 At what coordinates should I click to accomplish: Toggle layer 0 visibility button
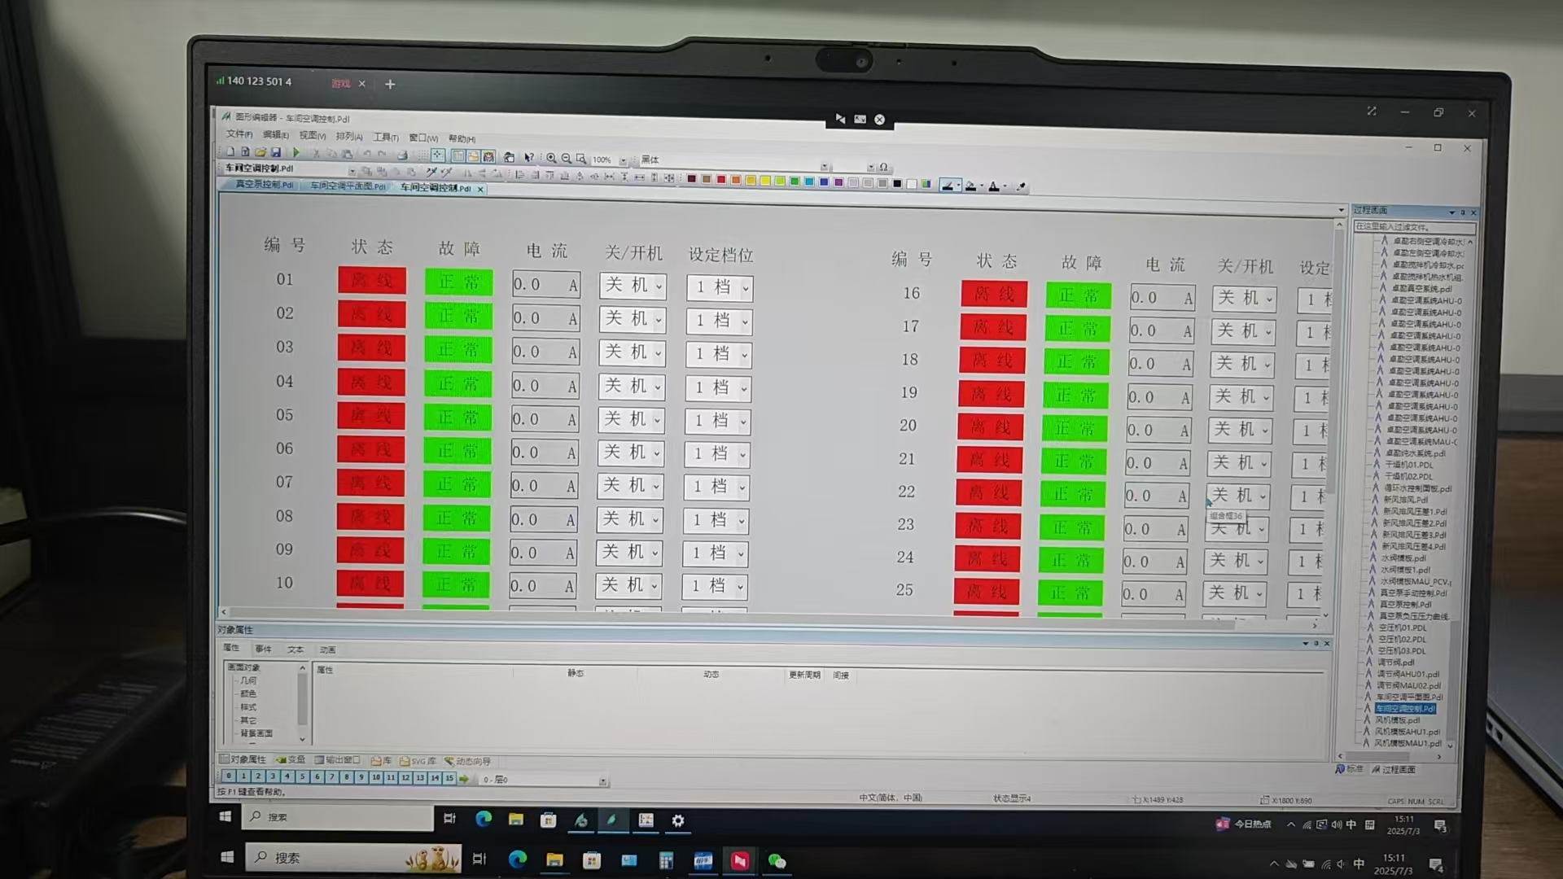tap(229, 776)
